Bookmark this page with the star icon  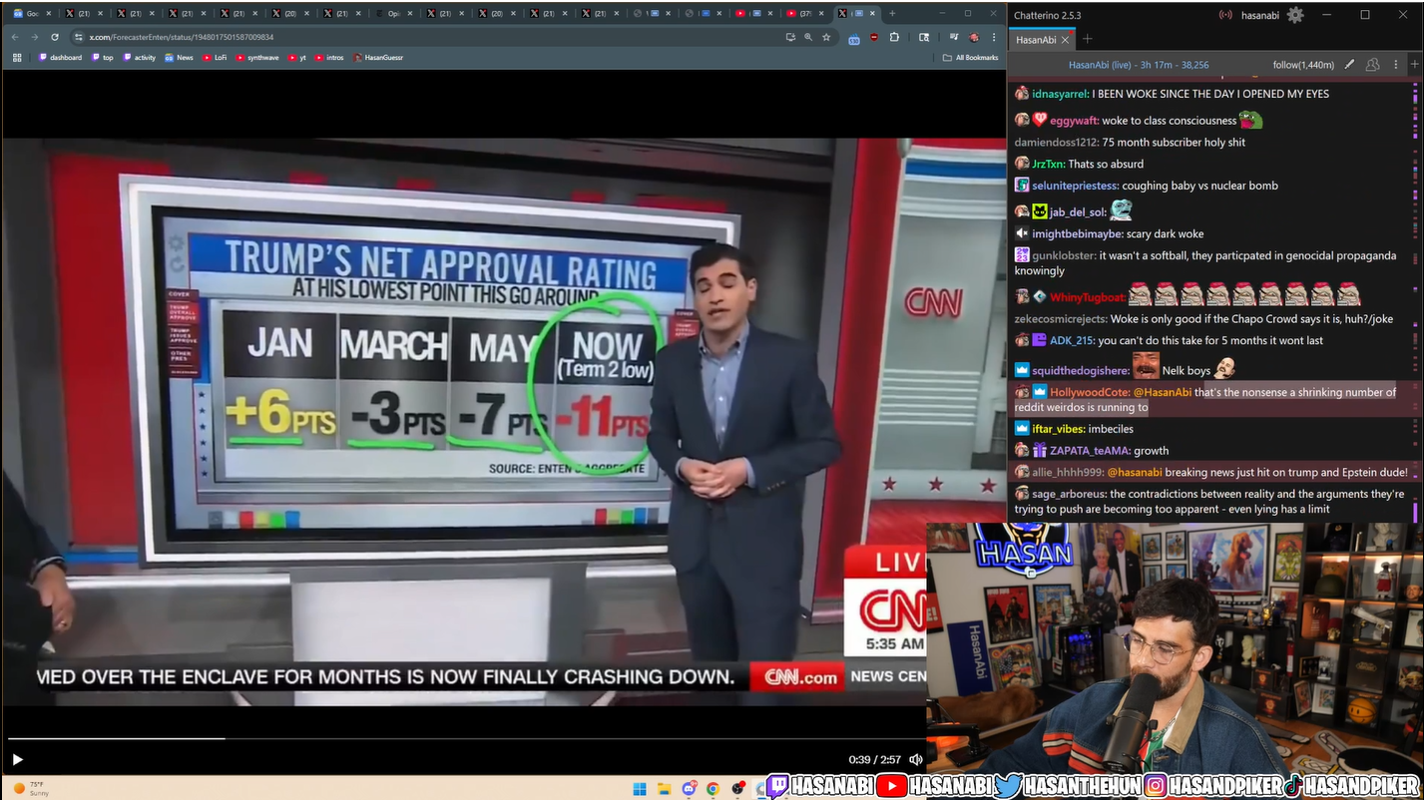click(x=826, y=37)
